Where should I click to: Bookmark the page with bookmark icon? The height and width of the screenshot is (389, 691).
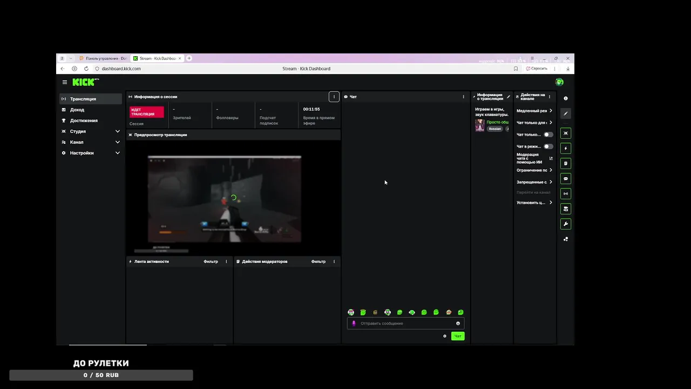point(516,69)
